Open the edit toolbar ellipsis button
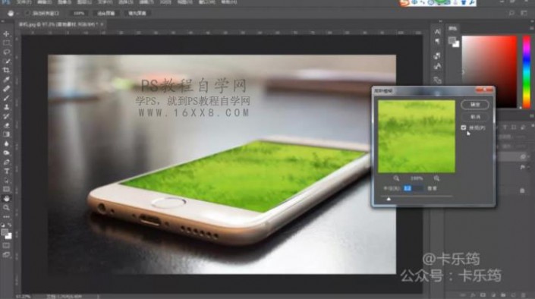This screenshot has width=535, height=299. pos(7,216)
